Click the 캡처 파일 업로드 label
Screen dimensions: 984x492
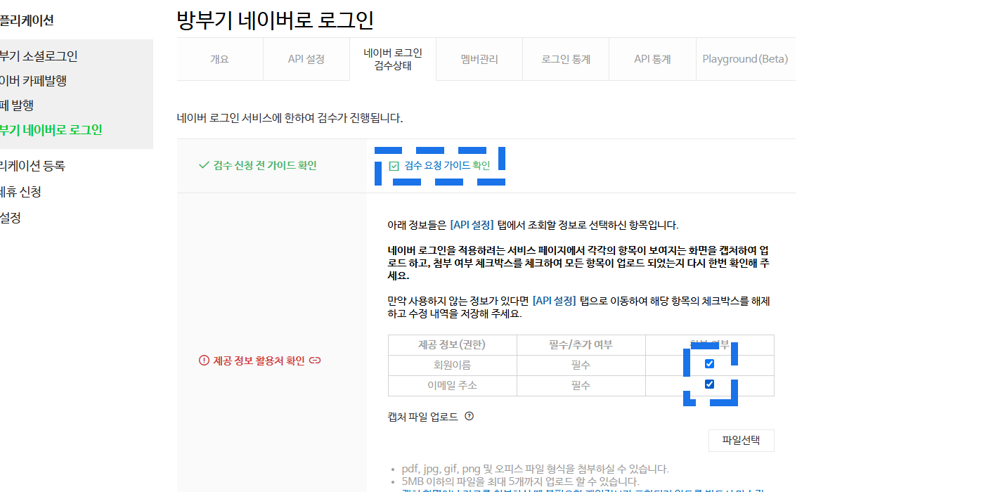(x=422, y=417)
